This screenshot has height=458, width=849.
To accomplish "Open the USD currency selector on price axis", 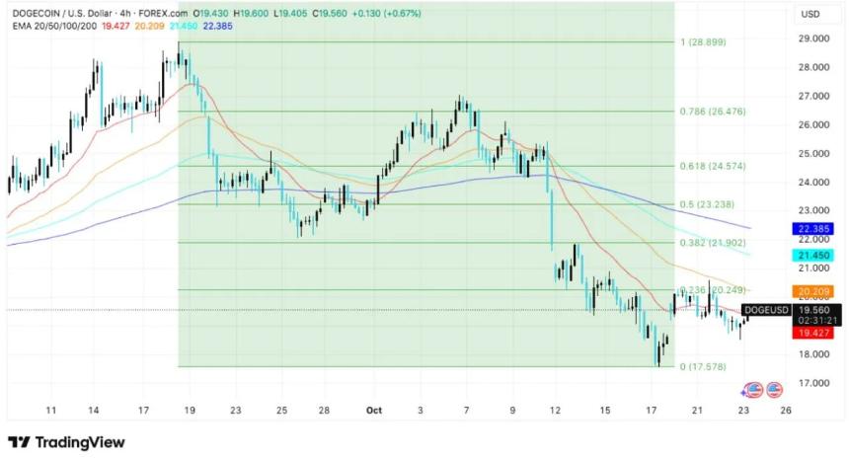I will [x=810, y=14].
